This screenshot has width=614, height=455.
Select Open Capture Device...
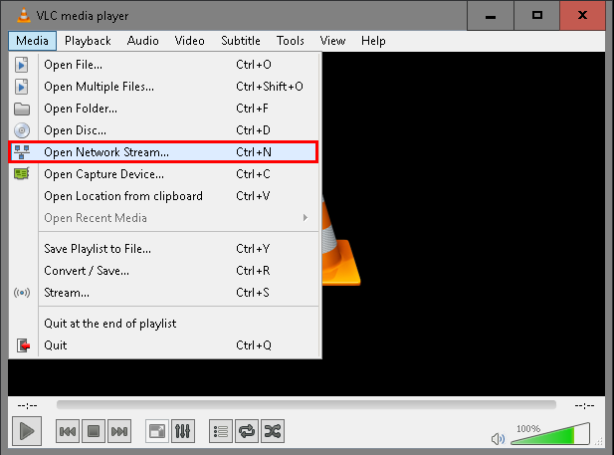[165, 174]
